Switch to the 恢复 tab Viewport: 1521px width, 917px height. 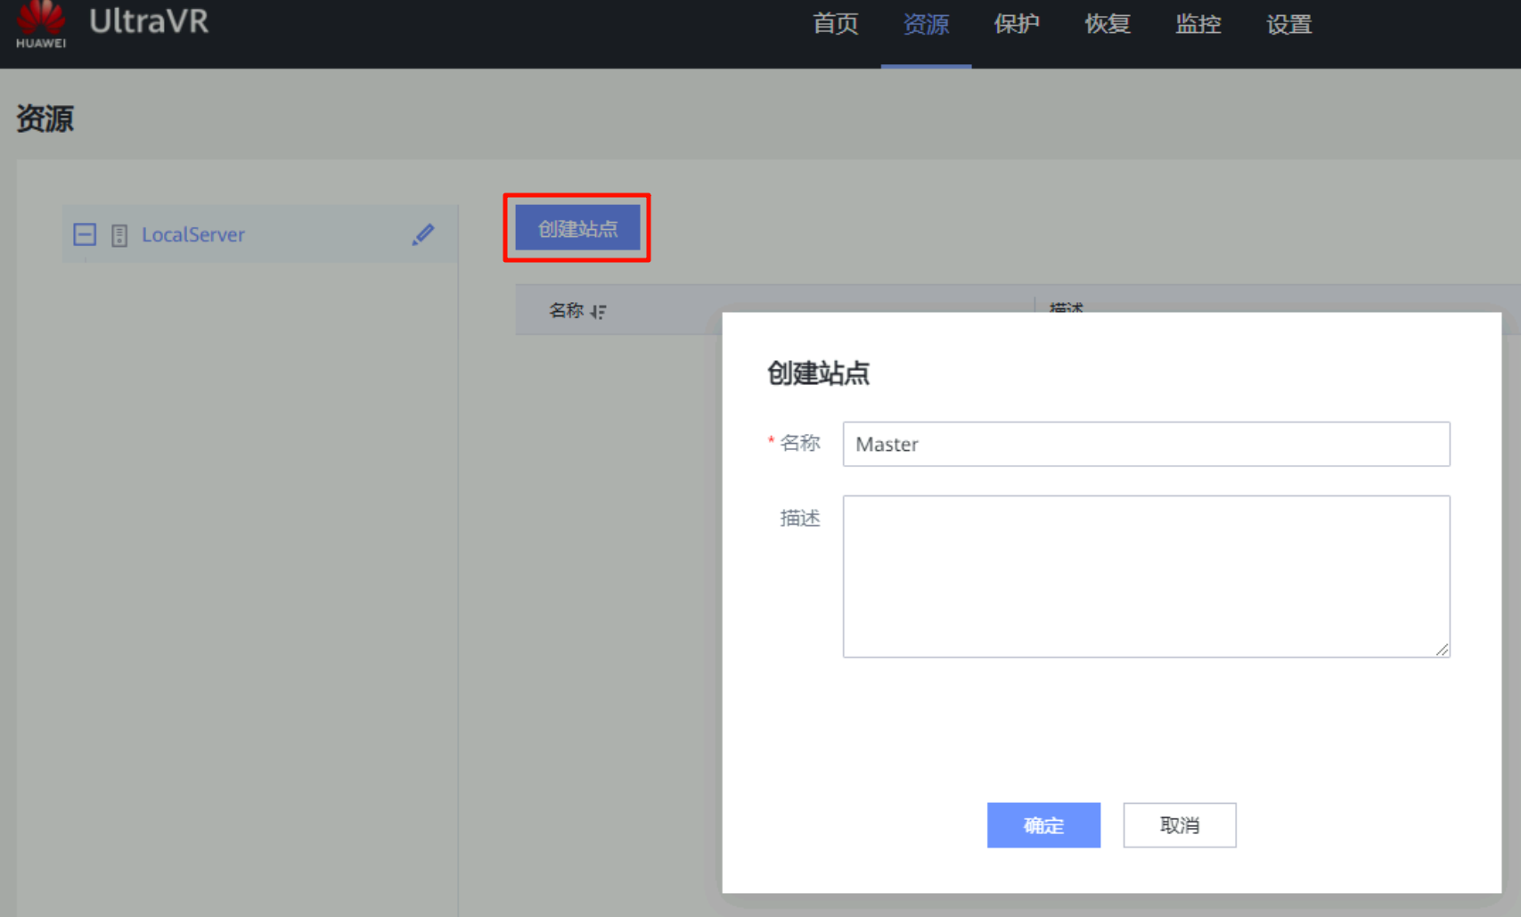coord(1108,25)
